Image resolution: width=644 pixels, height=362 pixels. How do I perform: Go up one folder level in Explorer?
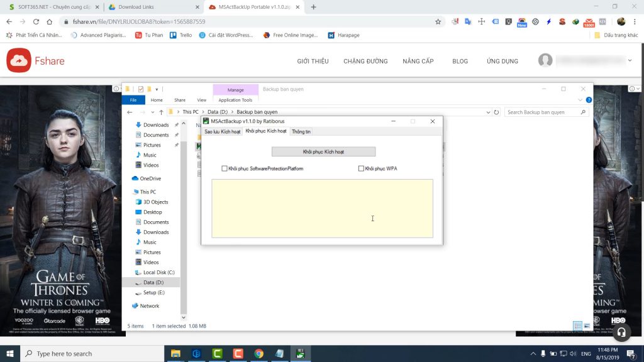161,112
